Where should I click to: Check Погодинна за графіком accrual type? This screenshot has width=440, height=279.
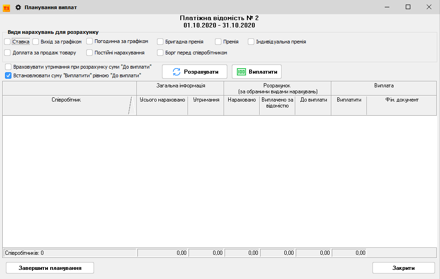(x=89, y=42)
